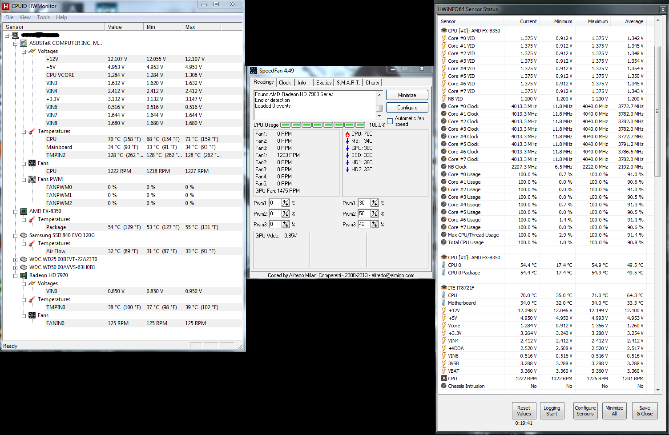Click the CPU fan icon in HWiNFO ITE section

(443, 379)
